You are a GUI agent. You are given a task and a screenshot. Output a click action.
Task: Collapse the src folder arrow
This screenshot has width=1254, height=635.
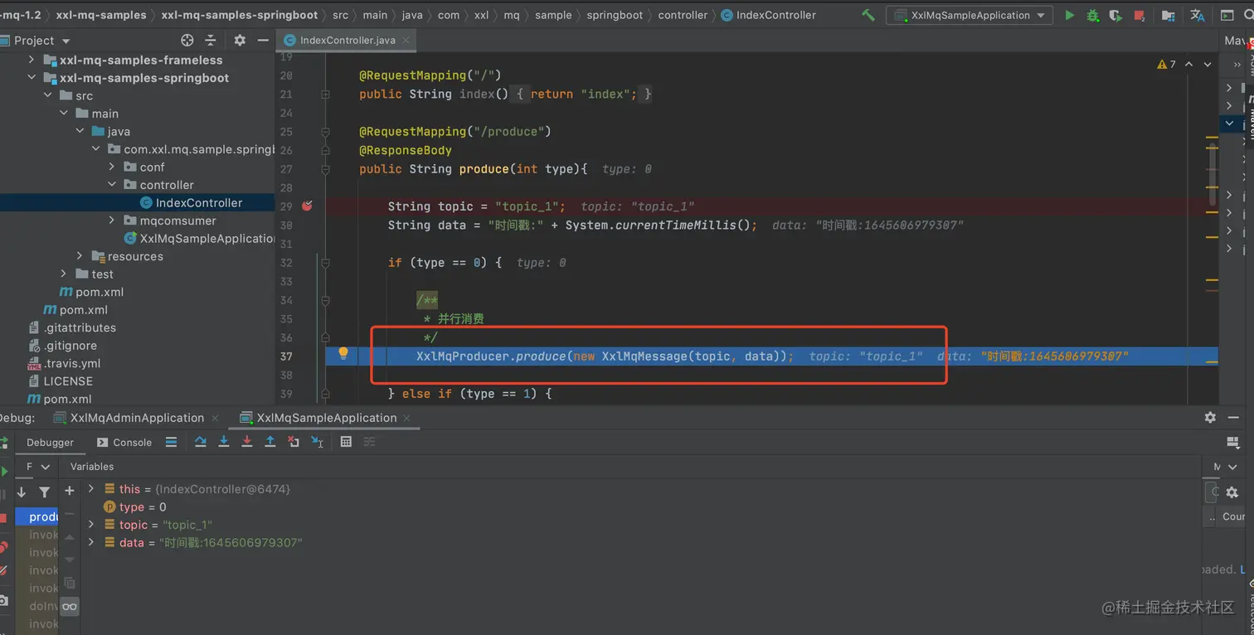tap(48, 95)
